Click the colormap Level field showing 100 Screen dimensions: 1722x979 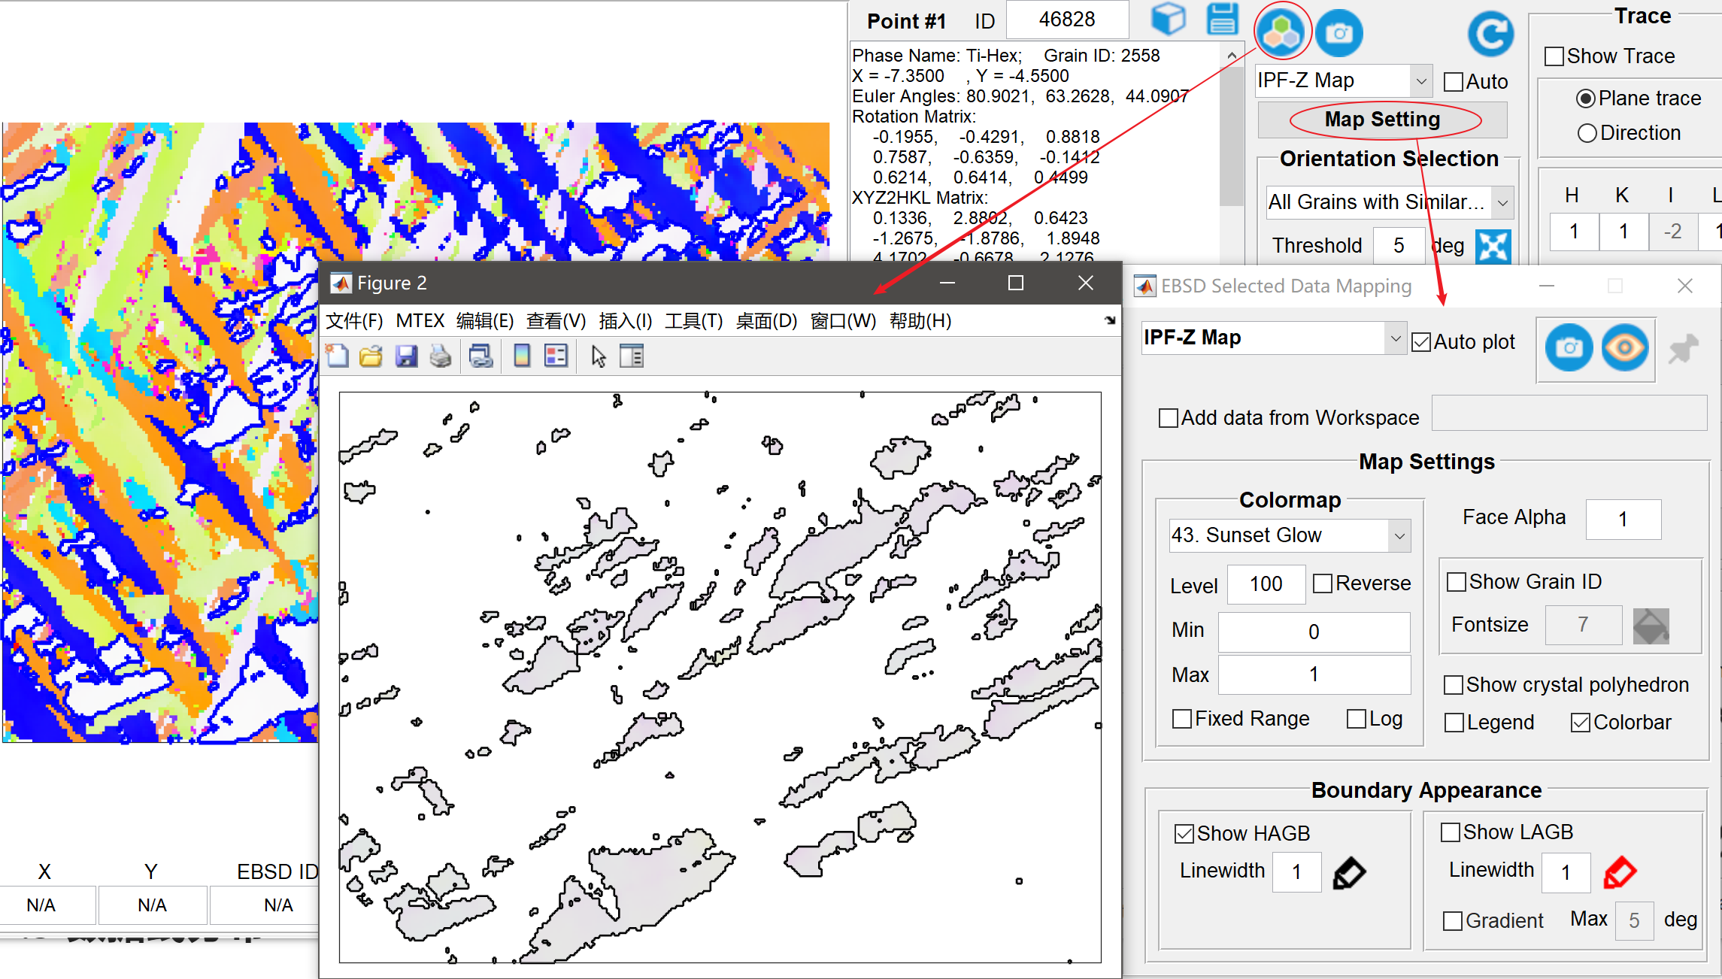1266,584
